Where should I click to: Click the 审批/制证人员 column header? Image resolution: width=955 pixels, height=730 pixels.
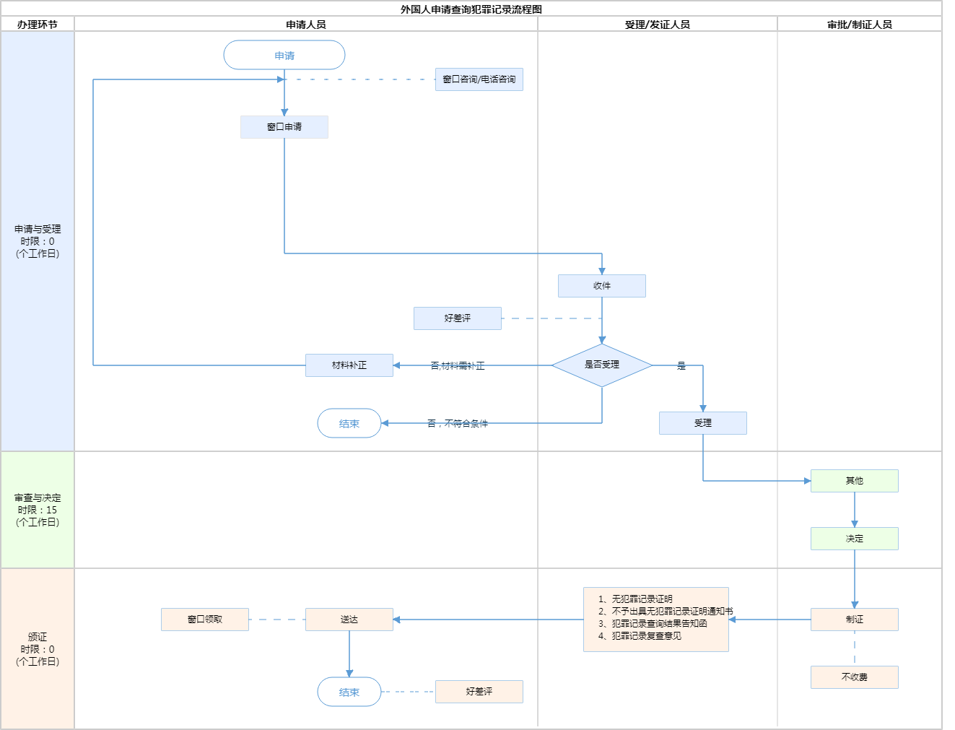(x=859, y=25)
